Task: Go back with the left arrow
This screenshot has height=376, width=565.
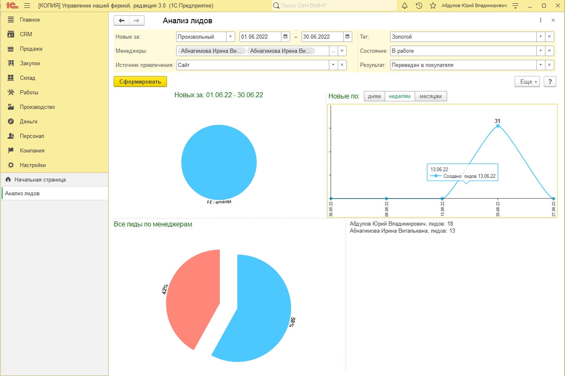Action: pyautogui.click(x=122, y=20)
